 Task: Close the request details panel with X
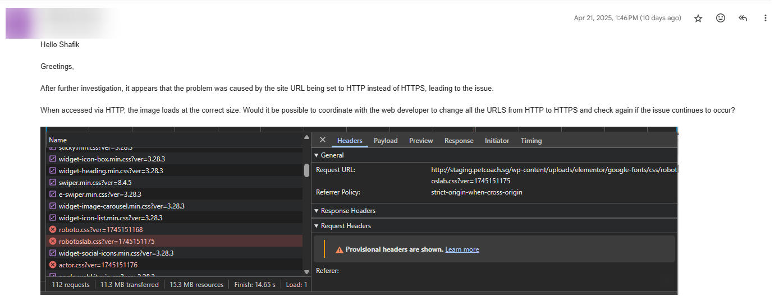tap(322, 140)
